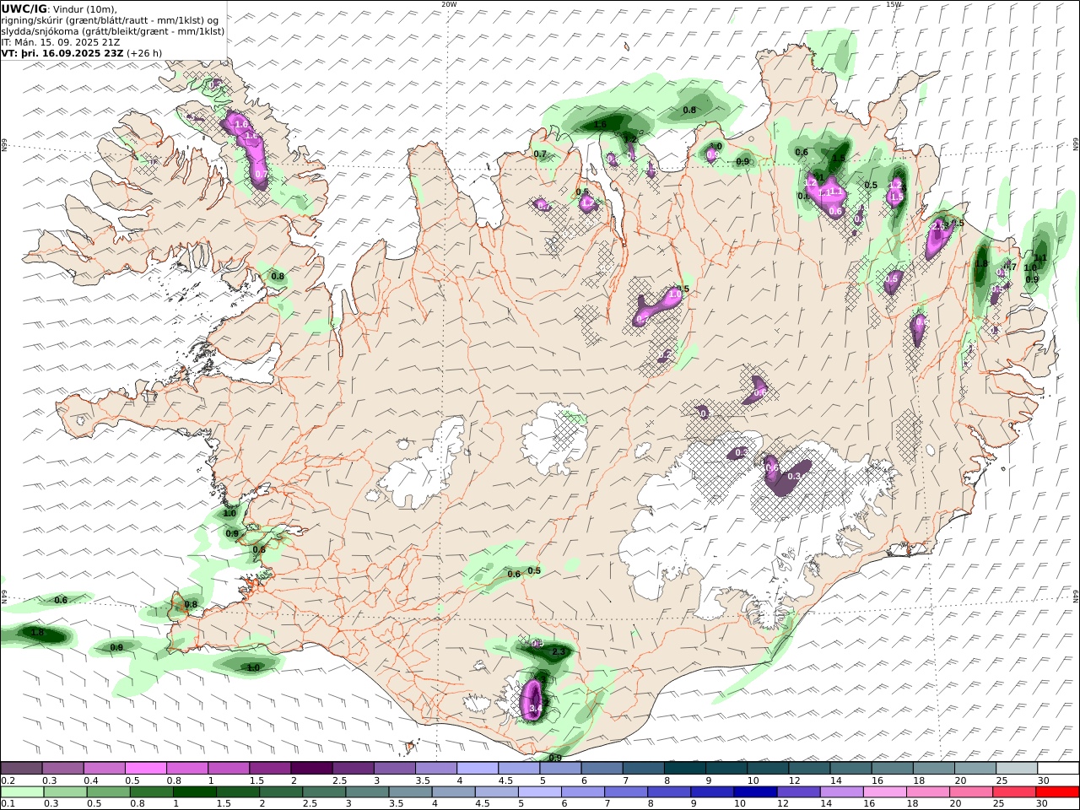
Task: Click the 'slydda/snjókoma' legend description line
Action: coord(113,30)
